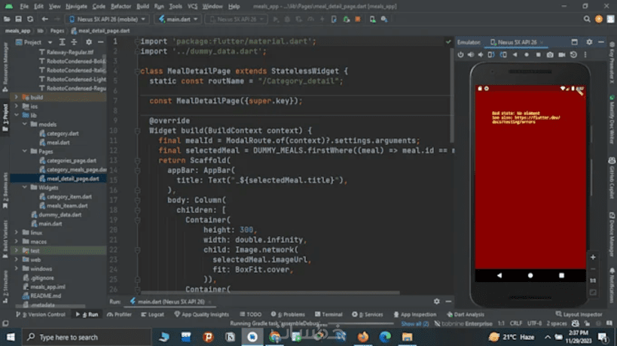Expand the ios folder
This screenshot has width=617, height=346.
pyautogui.click(x=16, y=106)
